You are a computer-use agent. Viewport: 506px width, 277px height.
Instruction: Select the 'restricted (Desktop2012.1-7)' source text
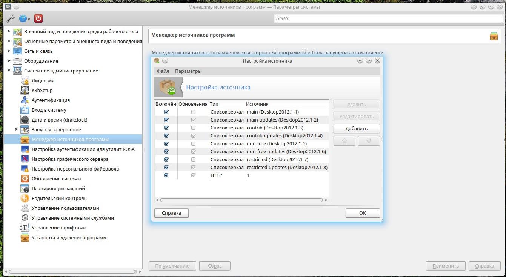[277, 160]
